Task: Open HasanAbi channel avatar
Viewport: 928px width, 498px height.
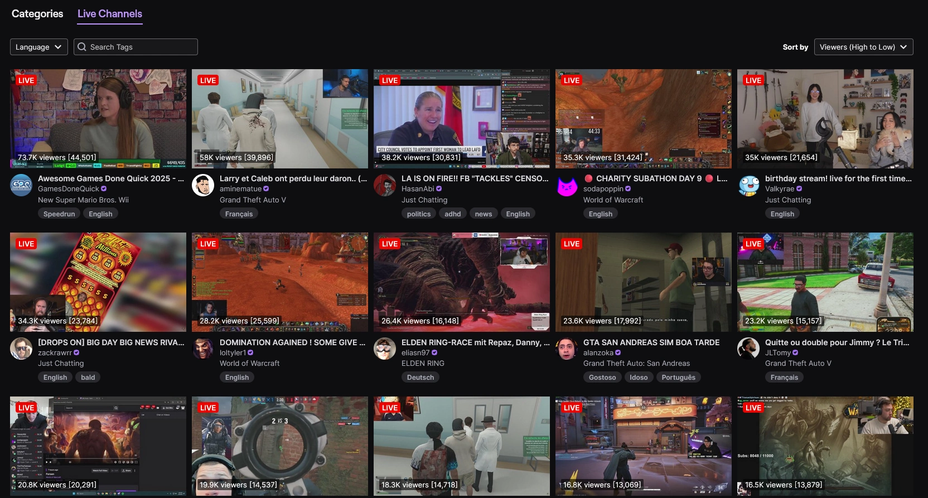Action: pyautogui.click(x=385, y=185)
